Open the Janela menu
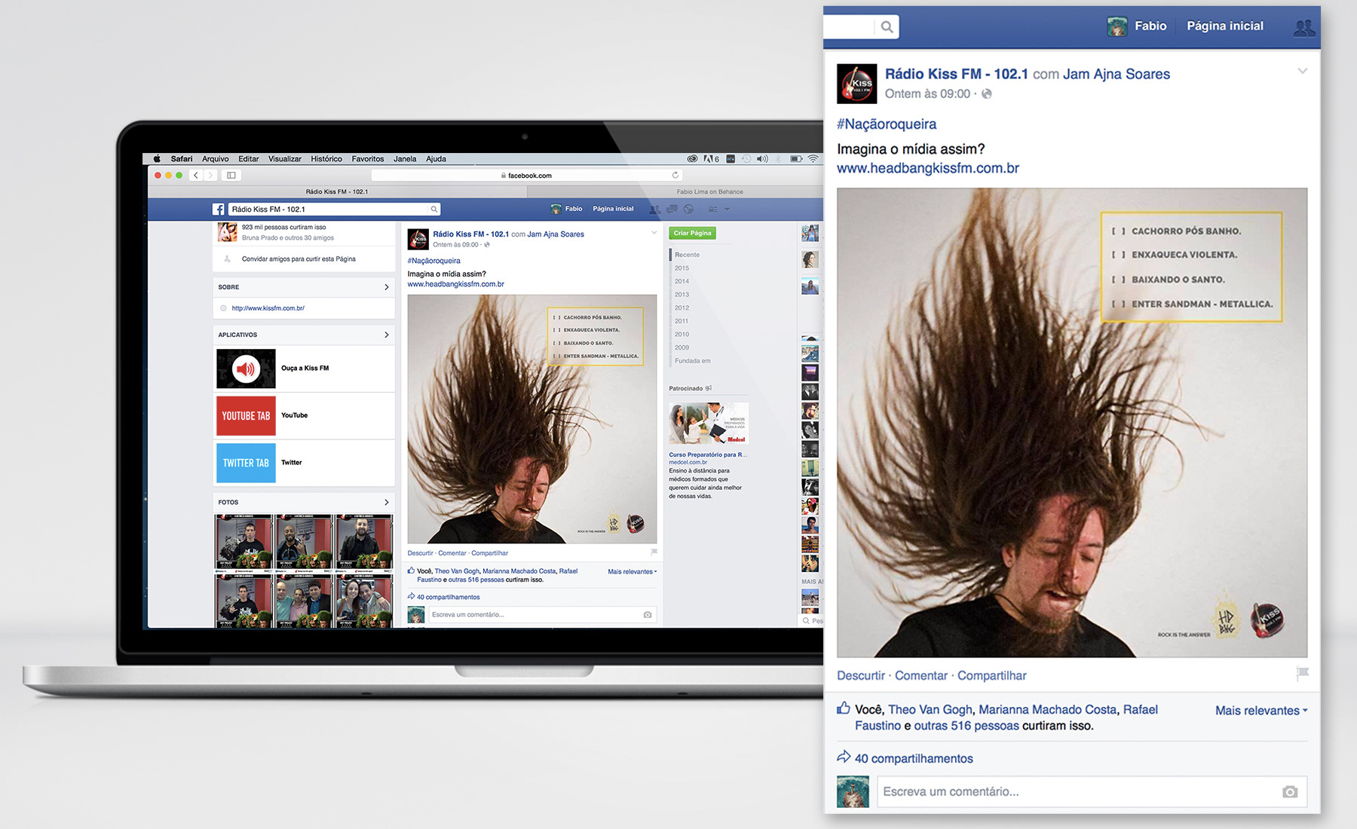 point(404,159)
